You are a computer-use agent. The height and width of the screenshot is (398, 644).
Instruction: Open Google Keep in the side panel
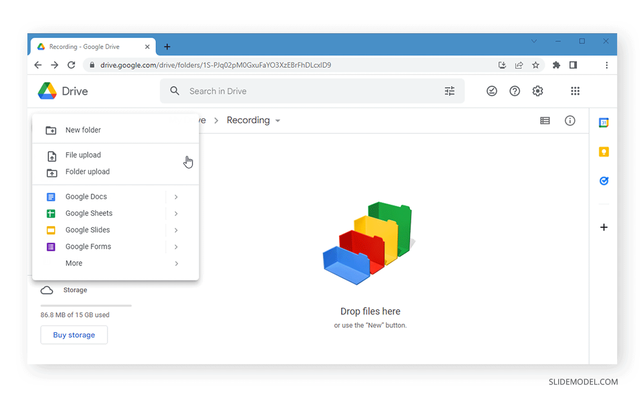point(604,152)
